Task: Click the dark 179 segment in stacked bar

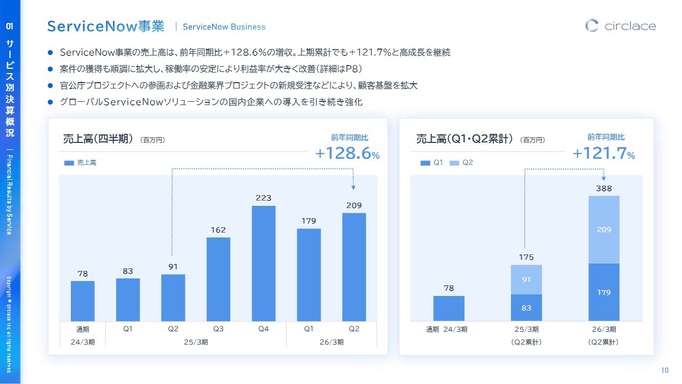Action: click(604, 292)
